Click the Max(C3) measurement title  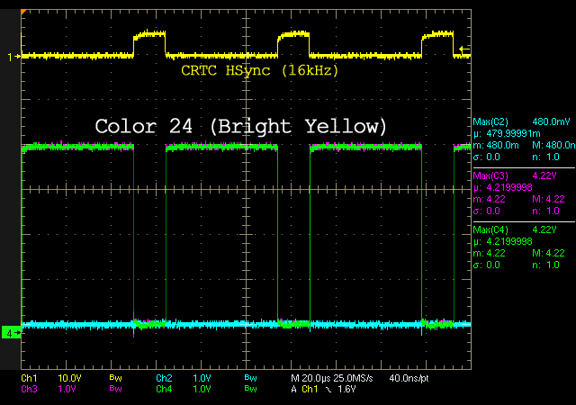click(490, 175)
